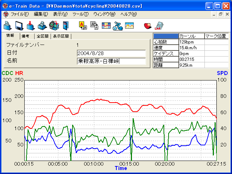Click the 名前 name input field
The width and height of the screenshot is (232, 174).
(x=111, y=61)
